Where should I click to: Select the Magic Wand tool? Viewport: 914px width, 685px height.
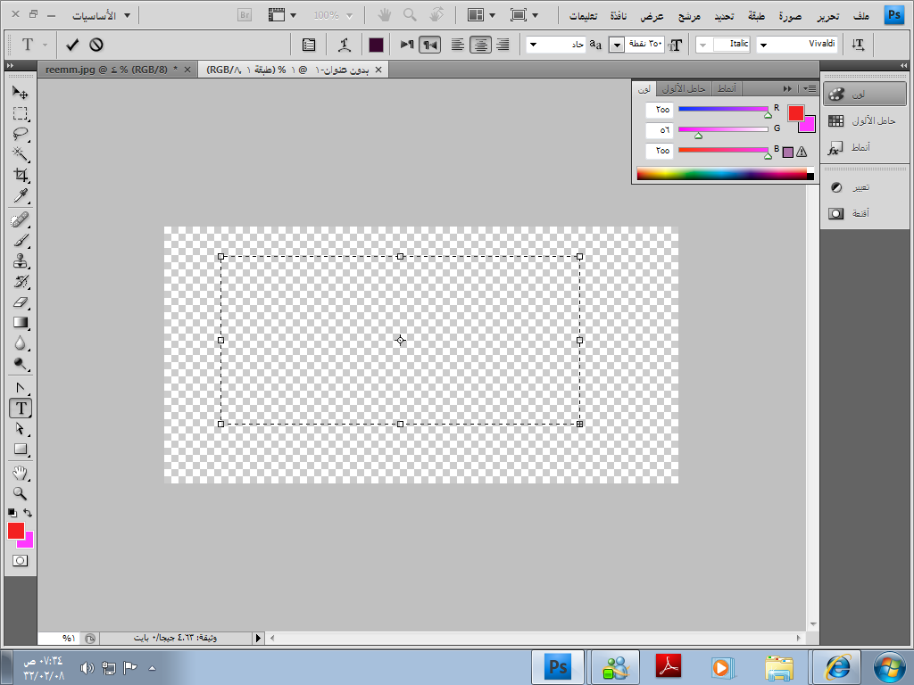(x=20, y=155)
